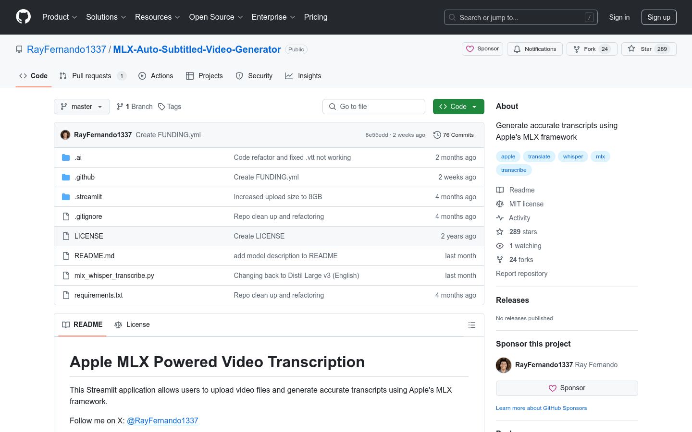Switch to the Actions tab
Image resolution: width=692 pixels, height=432 pixels.
click(156, 76)
